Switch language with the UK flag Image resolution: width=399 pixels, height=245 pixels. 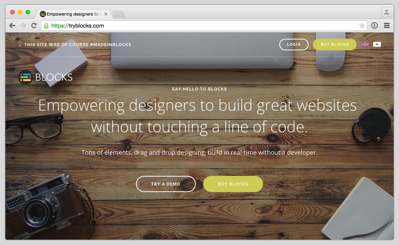(365, 44)
